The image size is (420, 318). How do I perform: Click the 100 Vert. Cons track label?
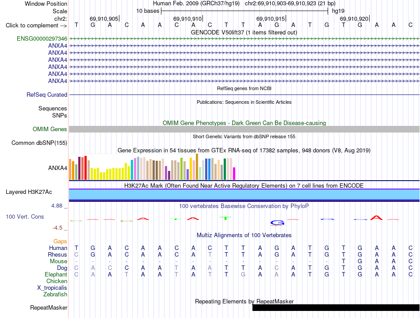25,216
